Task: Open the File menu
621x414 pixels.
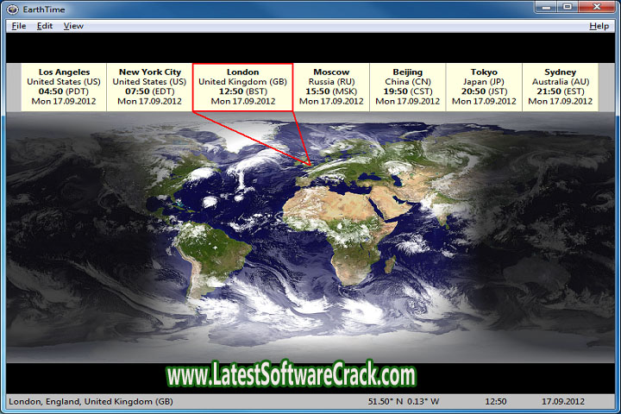Action: 18,26
